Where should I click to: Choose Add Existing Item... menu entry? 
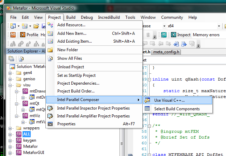(94, 41)
